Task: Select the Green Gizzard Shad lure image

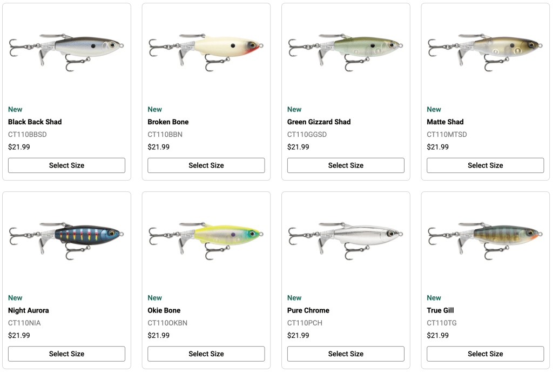Action: coord(346,50)
